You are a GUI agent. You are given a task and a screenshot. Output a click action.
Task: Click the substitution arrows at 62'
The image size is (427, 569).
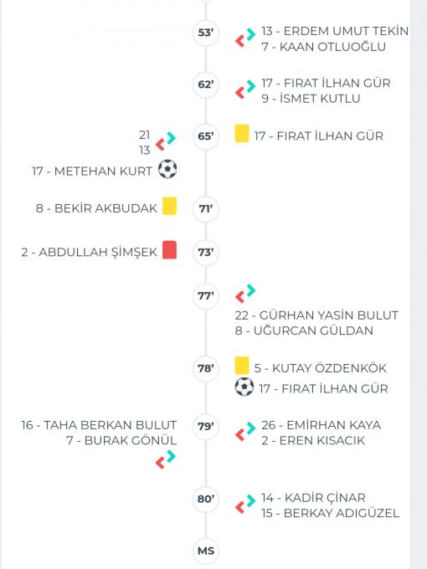[245, 90]
